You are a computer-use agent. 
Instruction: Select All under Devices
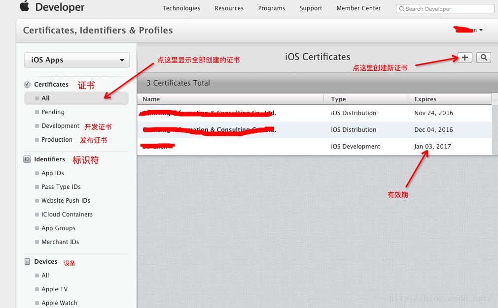[45, 276]
